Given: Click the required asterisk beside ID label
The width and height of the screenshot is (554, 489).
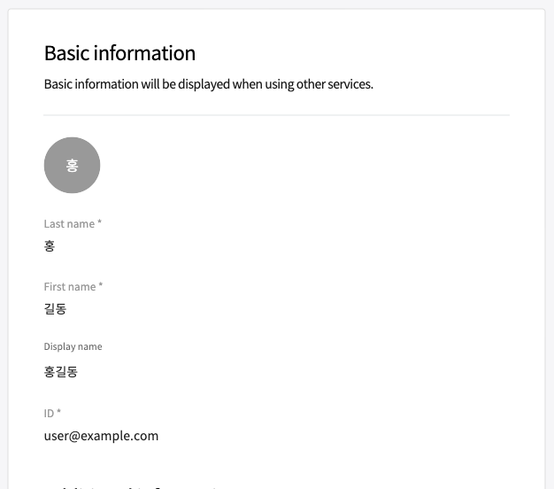Looking at the screenshot, I should [59, 412].
